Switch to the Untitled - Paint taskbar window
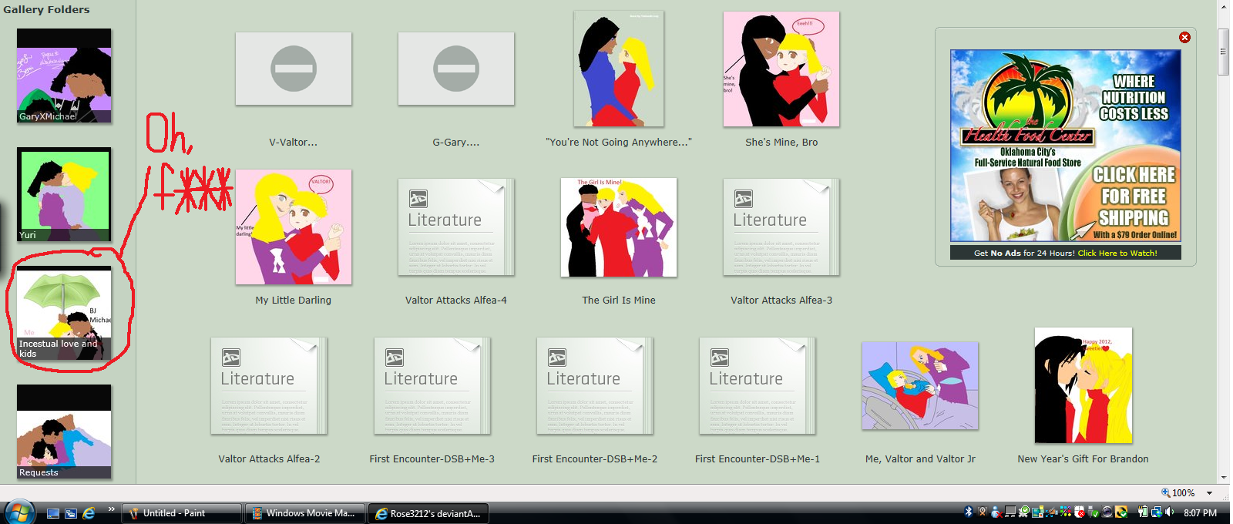Viewport: 1233px width, 524px height. tap(182, 513)
